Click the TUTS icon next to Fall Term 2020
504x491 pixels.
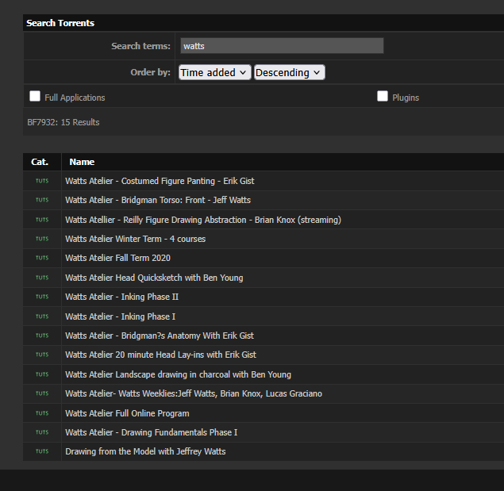pyautogui.click(x=42, y=258)
